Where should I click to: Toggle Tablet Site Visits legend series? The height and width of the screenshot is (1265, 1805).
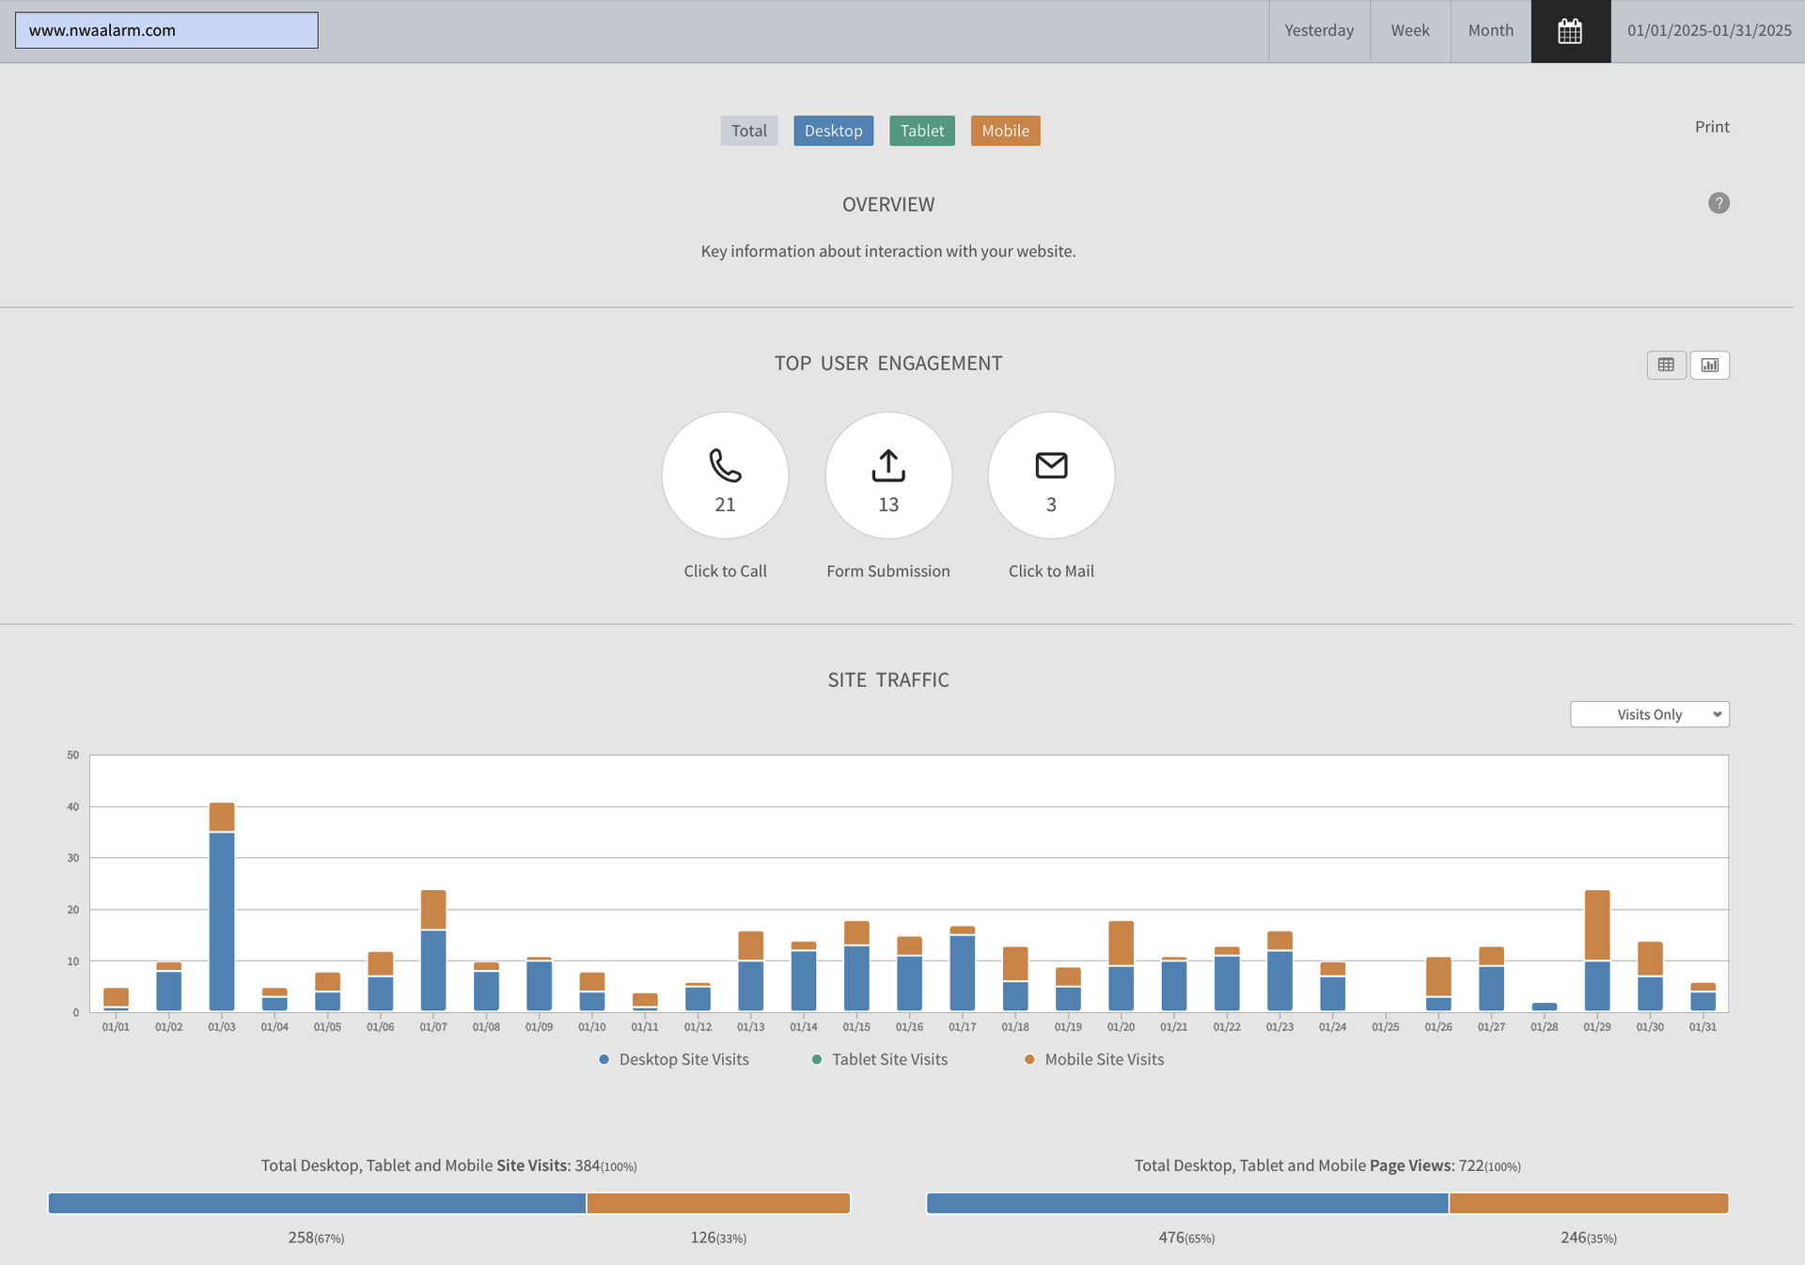pos(888,1059)
